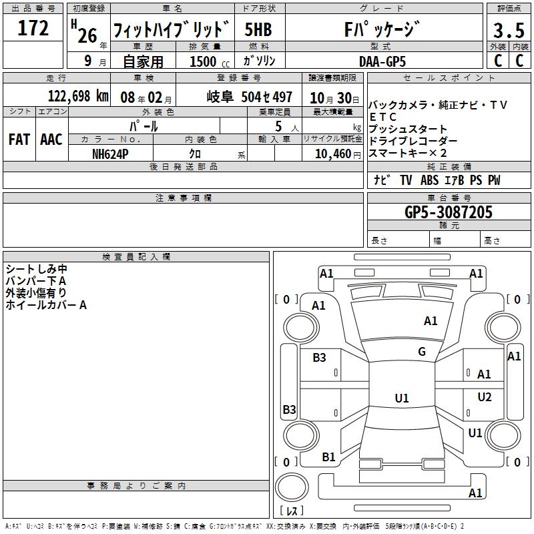534x534 pixels.
Task: Click the 輸入車 header
Action: tap(274, 140)
